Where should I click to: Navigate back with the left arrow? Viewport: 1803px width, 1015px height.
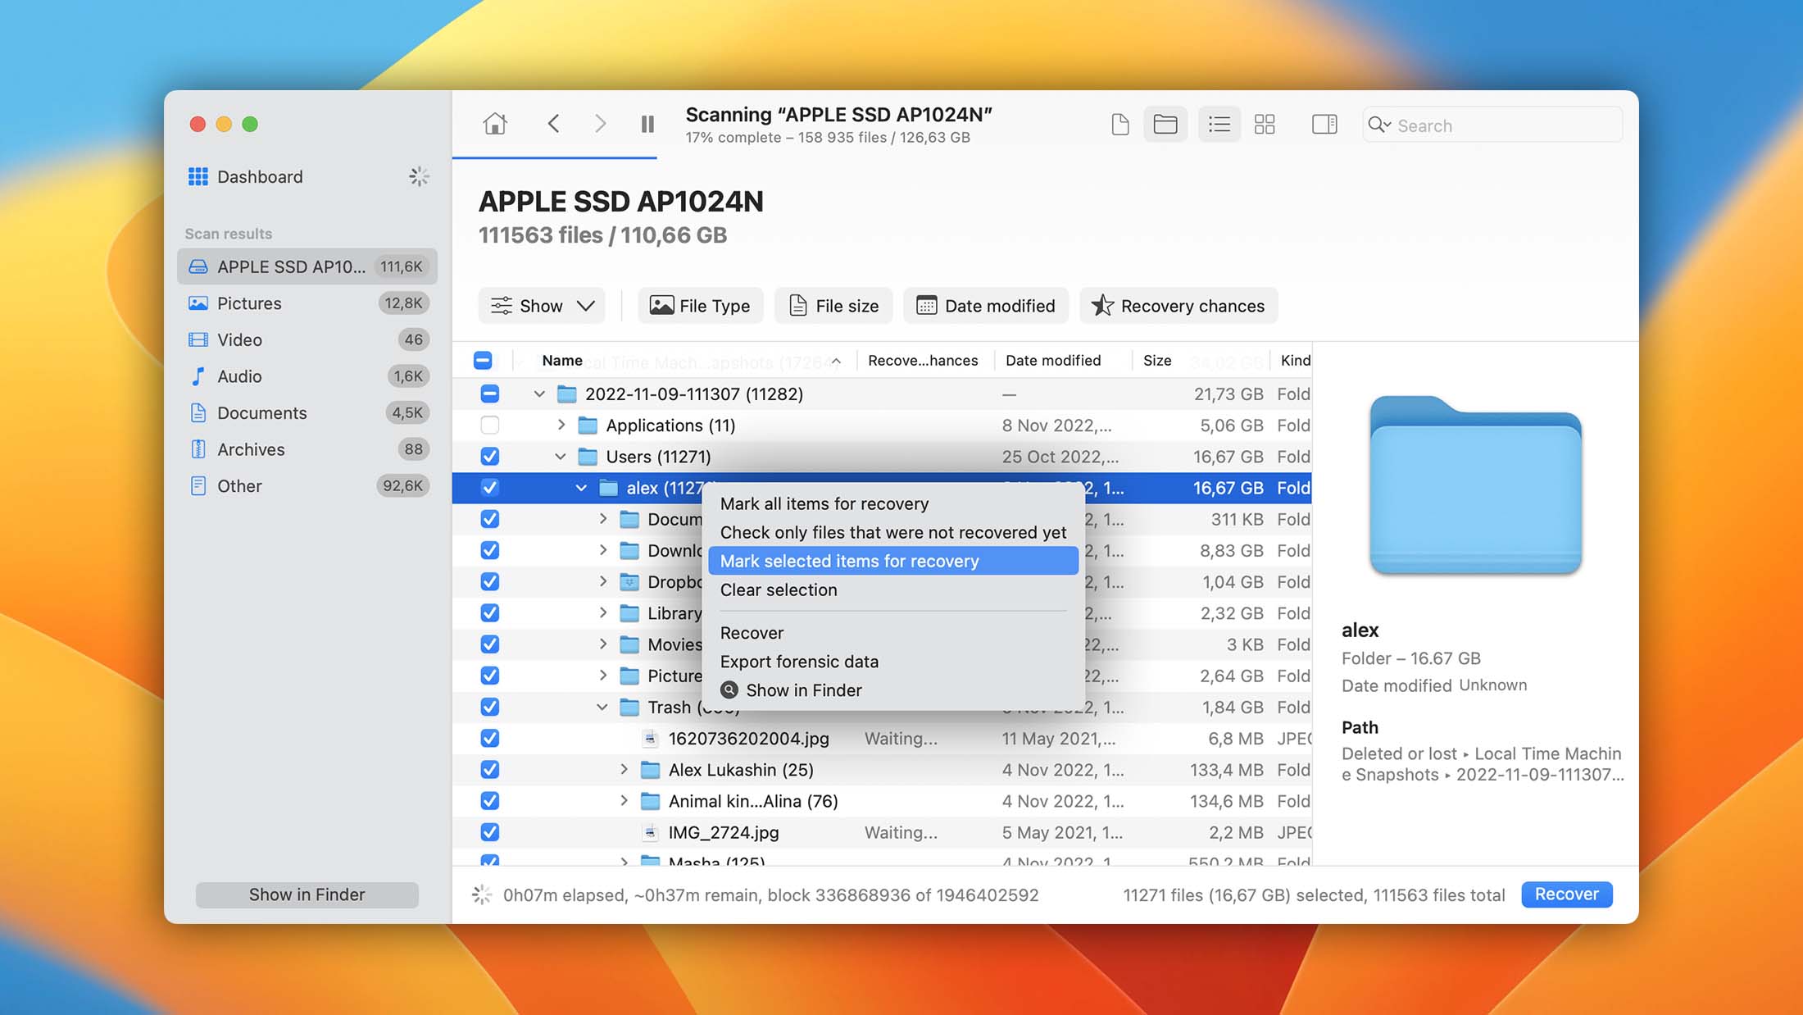coord(553,125)
